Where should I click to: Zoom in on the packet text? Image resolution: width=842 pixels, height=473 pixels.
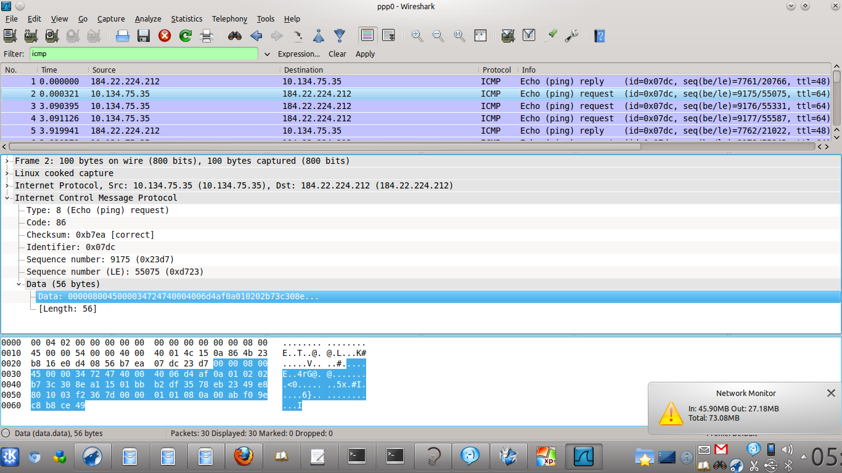(x=417, y=36)
